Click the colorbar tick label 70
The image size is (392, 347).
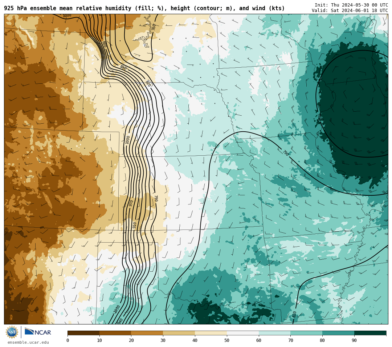[x=291, y=340]
